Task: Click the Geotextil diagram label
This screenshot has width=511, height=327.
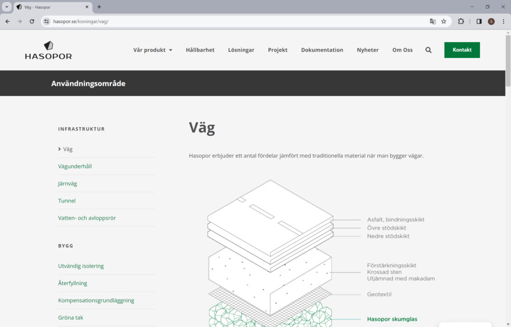Action: (x=379, y=294)
